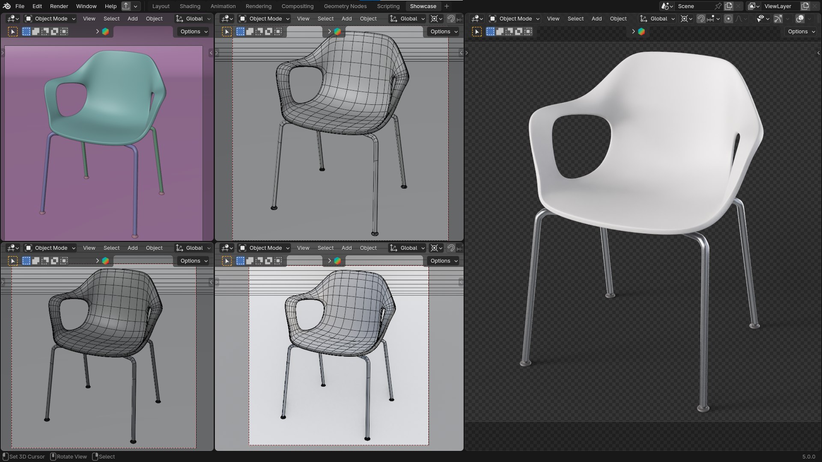Open the pivot point menu in the right viewport

point(686,18)
